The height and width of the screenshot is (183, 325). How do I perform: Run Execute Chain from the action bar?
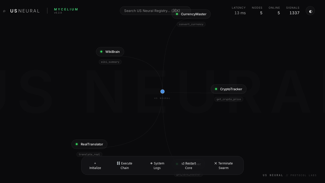point(125,165)
